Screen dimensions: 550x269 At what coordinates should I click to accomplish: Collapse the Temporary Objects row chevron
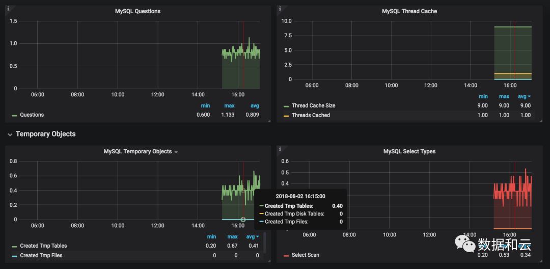(x=10, y=134)
